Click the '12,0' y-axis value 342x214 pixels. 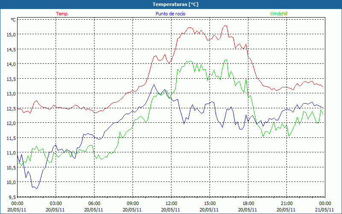point(12,123)
